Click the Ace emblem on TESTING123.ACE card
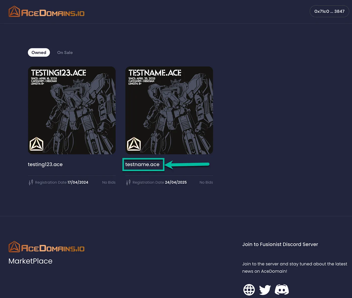 36,144
